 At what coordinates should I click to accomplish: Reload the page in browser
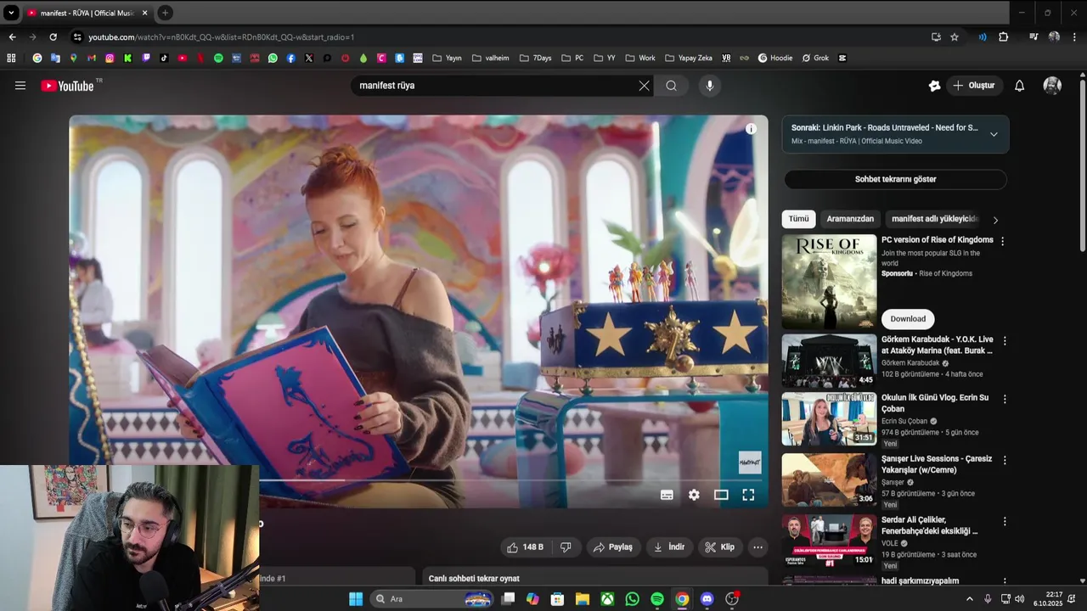click(x=53, y=37)
